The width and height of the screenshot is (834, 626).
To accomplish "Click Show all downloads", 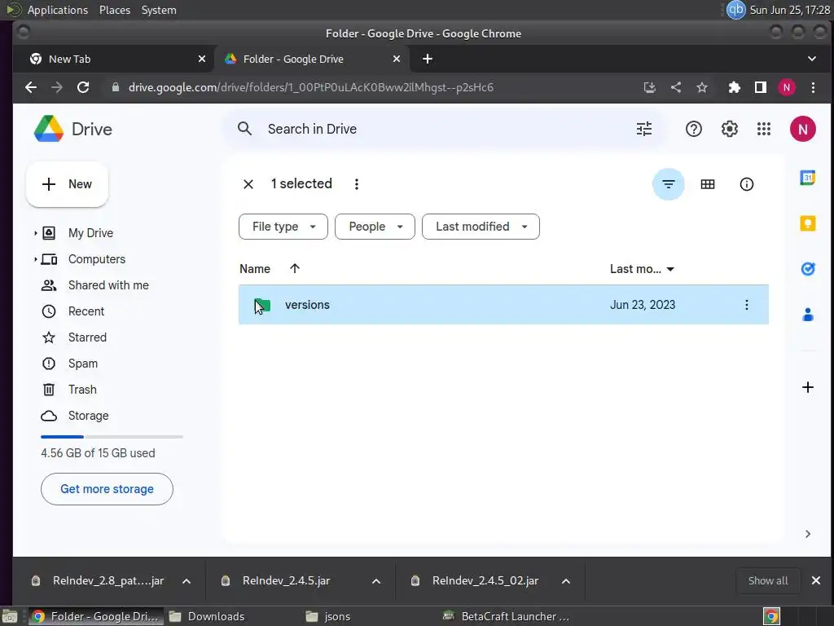I will [x=768, y=580].
